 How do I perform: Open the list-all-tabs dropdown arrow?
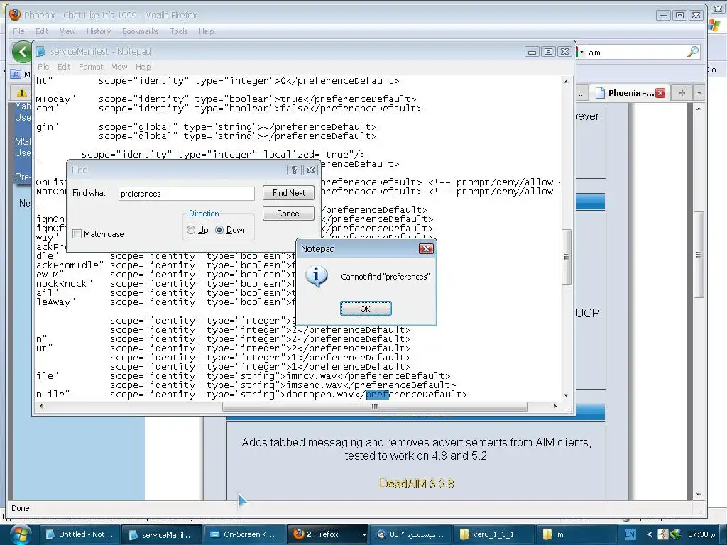[x=699, y=93]
